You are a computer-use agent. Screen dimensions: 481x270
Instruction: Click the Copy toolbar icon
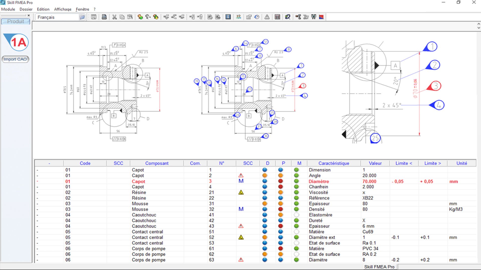tap(122, 17)
